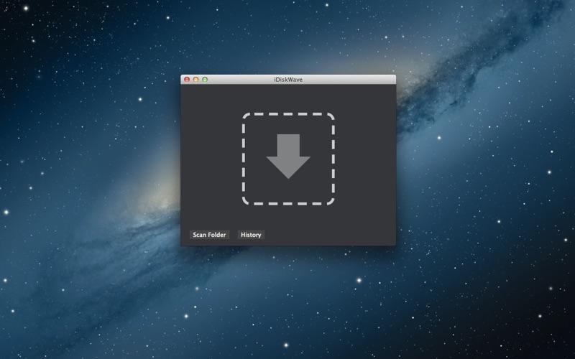Click the iDiskWave window title text
575x359 pixels.
[x=288, y=80]
